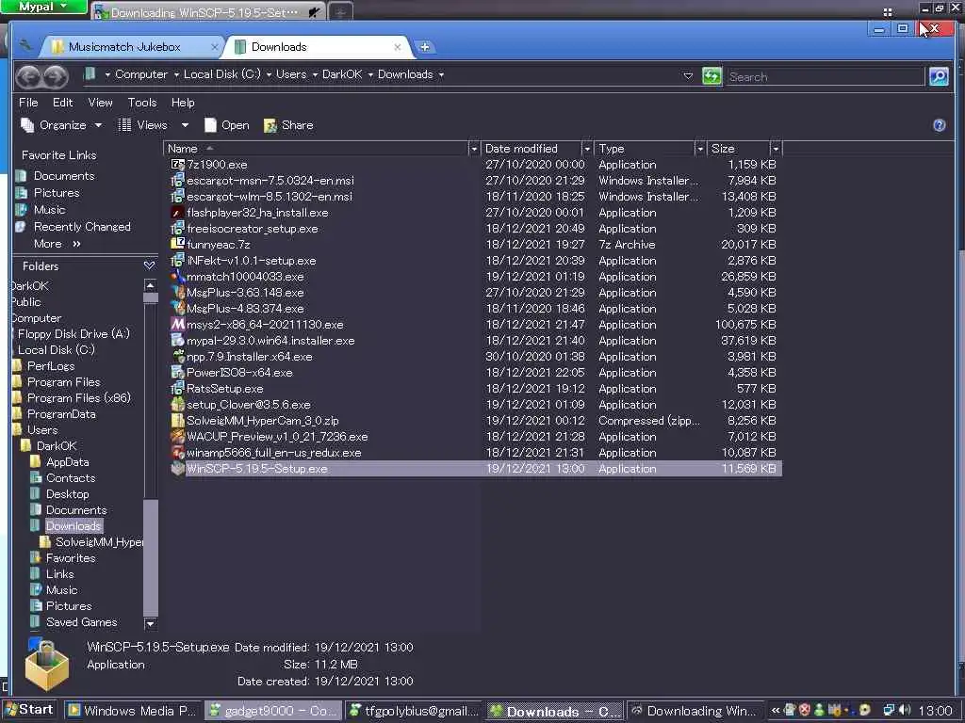This screenshot has height=723, width=965.
Task: Collapse the Folders pane chevron
Action: (149, 265)
